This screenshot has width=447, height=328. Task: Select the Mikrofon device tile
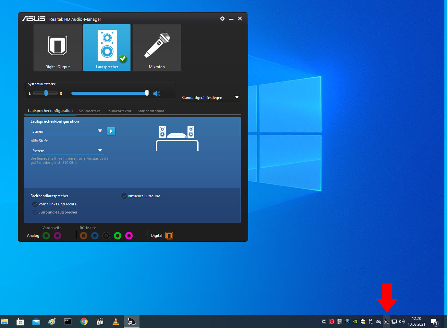pyautogui.click(x=157, y=48)
